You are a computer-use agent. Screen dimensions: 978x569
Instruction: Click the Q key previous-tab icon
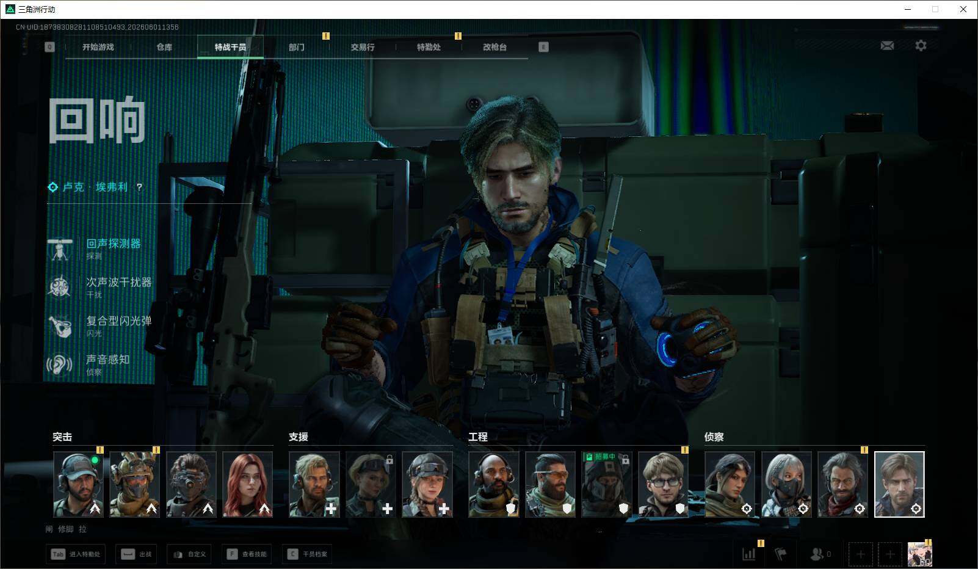click(x=49, y=47)
